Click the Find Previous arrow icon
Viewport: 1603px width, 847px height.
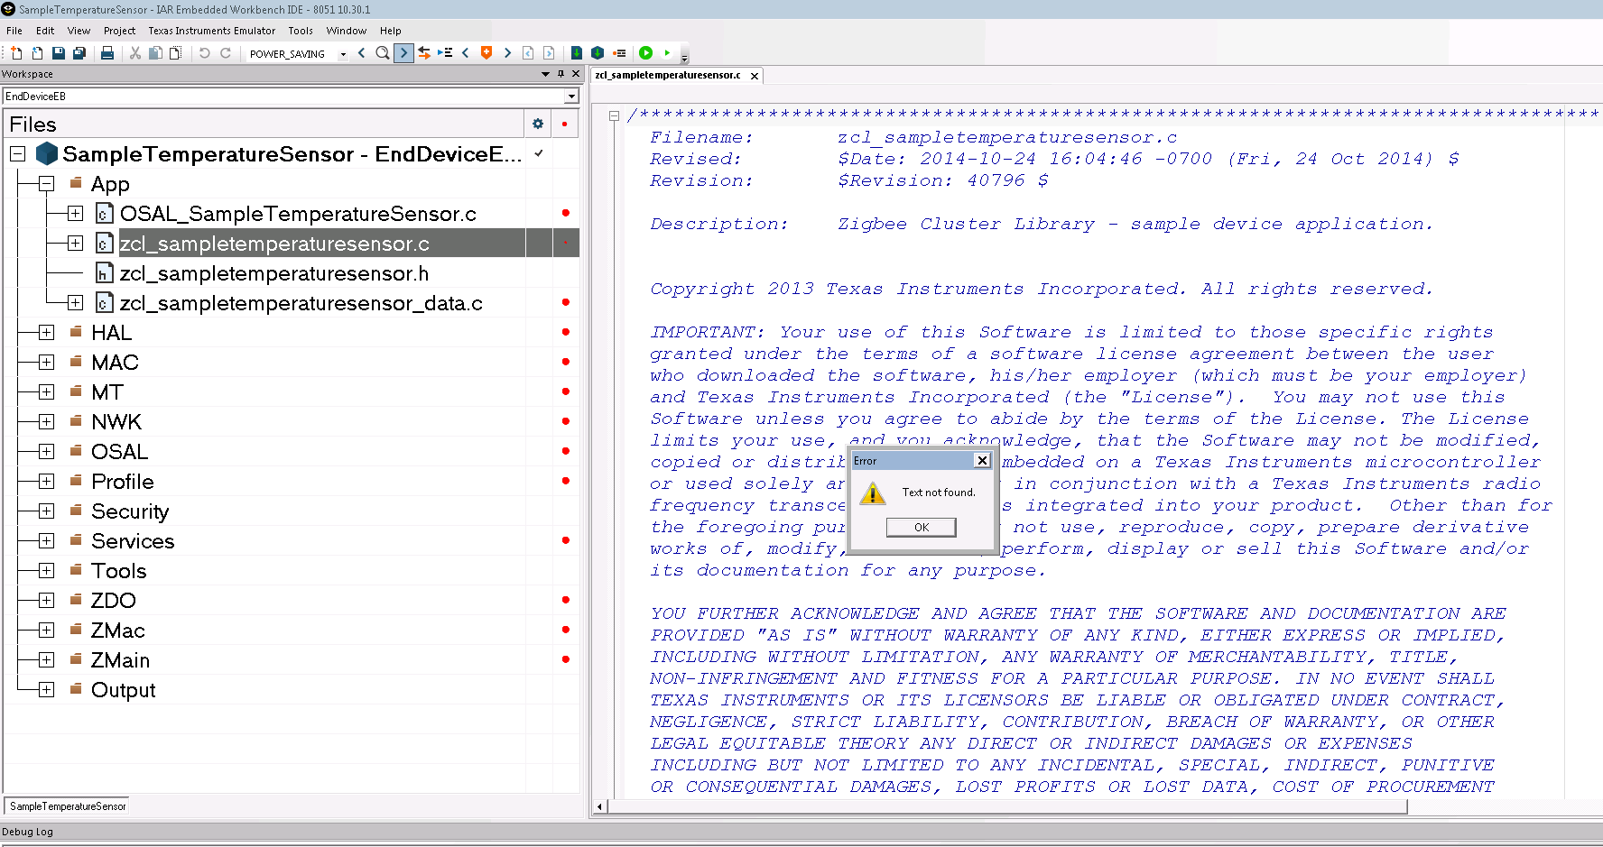pyautogui.click(x=362, y=53)
